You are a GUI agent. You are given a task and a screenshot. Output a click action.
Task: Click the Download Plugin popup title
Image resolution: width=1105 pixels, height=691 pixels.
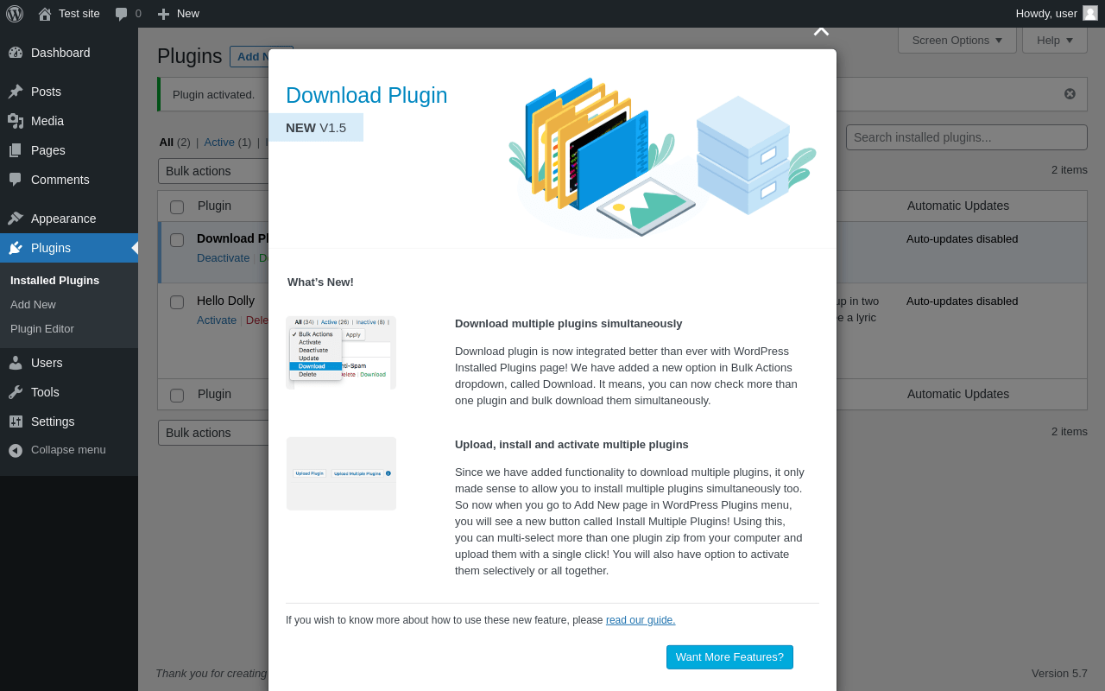coord(367,95)
